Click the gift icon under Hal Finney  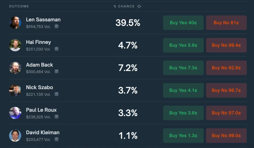tap(56, 49)
